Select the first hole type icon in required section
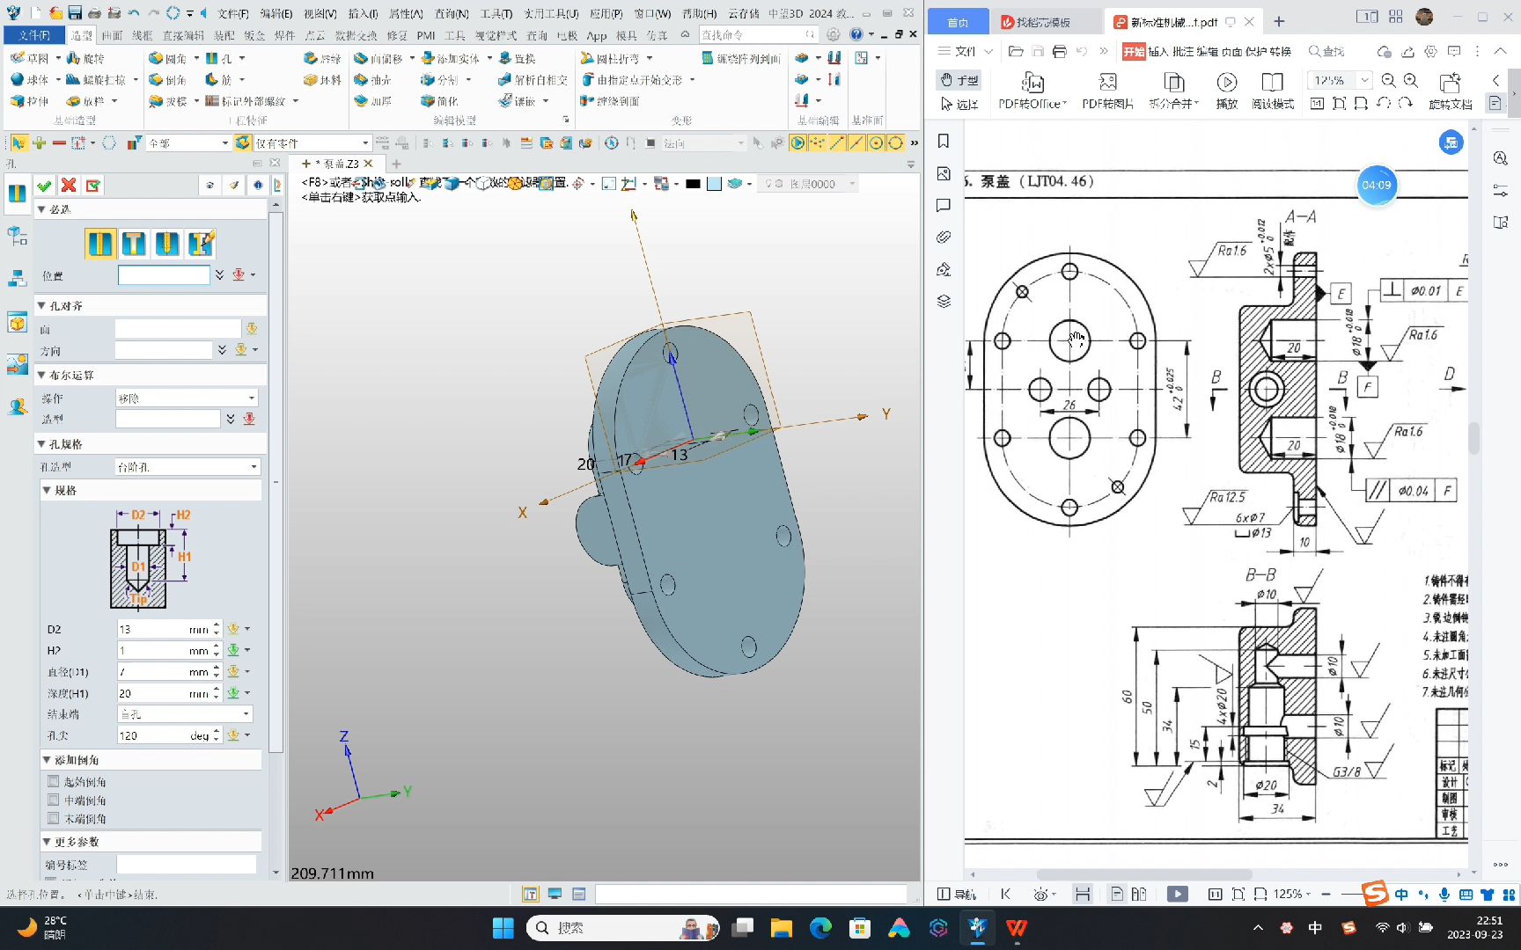The image size is (1521, 950). pos(100,243)
